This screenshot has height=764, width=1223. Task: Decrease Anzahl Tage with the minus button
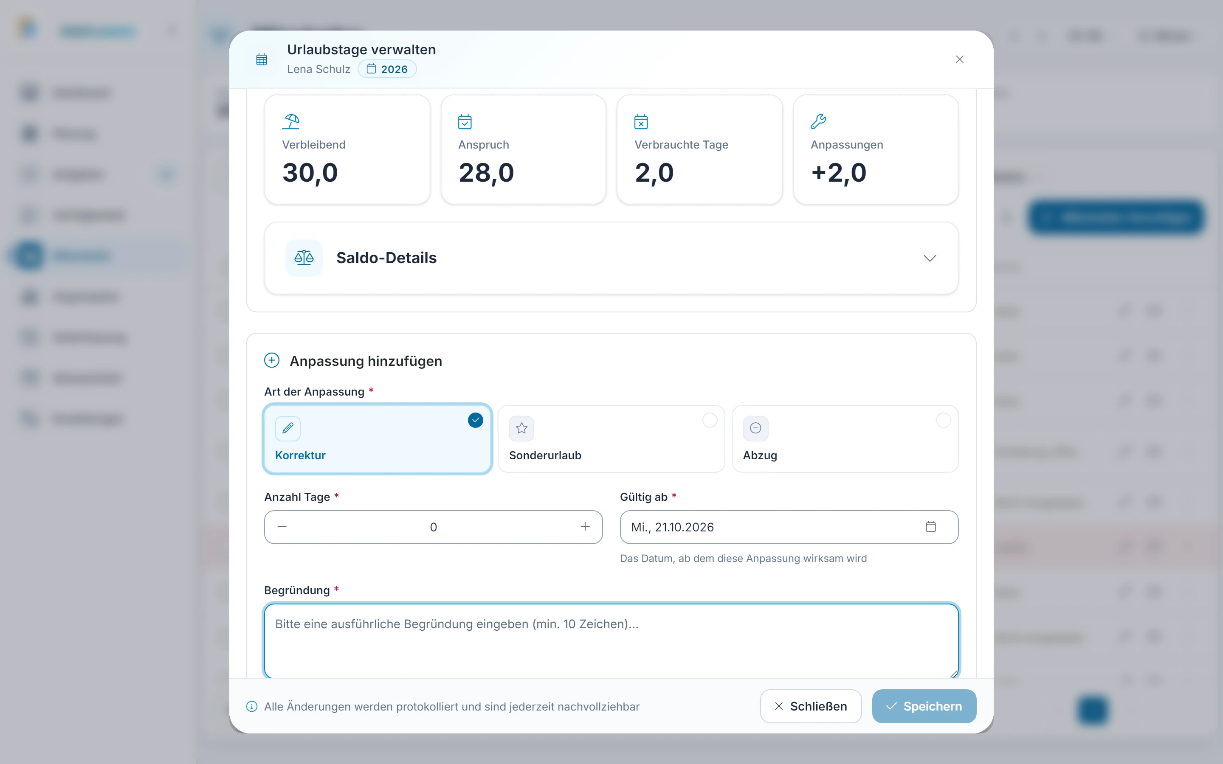(282, 526)
